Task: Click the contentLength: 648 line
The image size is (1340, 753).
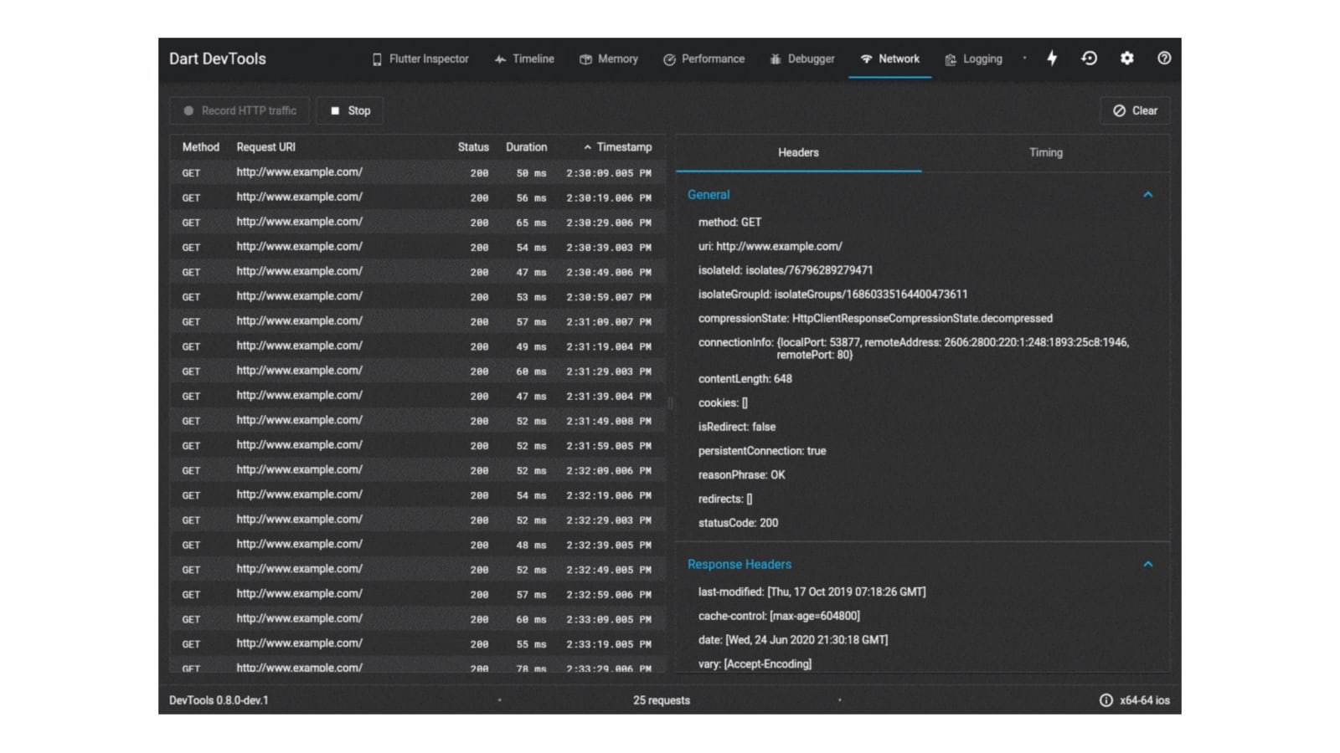Action: click(x=745, y=379)
